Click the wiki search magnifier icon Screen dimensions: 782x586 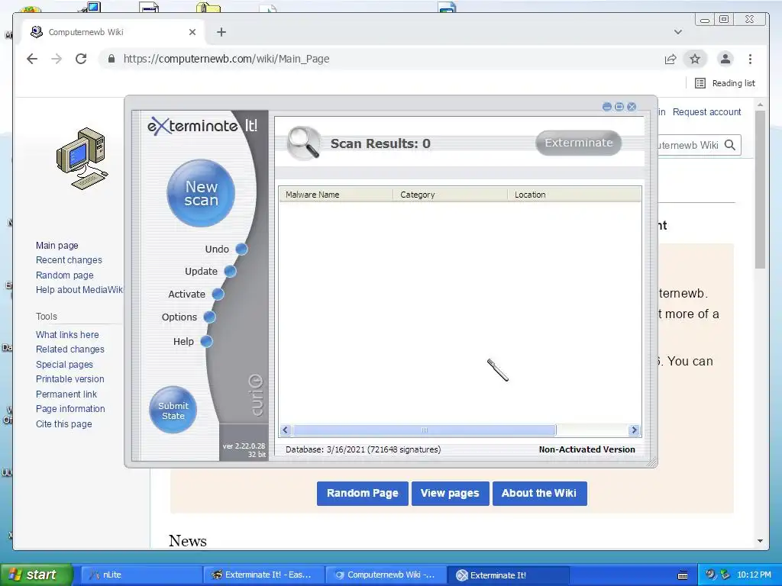(730, 145)
